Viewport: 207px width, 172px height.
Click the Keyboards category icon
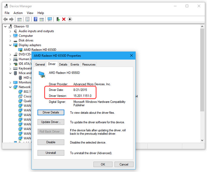point(15,68)
